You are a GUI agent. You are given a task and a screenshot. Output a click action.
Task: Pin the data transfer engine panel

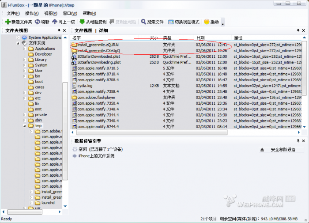click(x=298, y=141)
